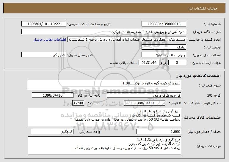The image size is (229, 162).
Task: Select the quantity field showing 1,000
Action: [159, 132]
